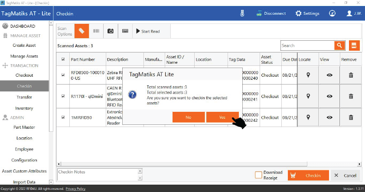365x192 pixels.
Task: Open the J.W. user profile menu
Action: (x=354, y=13)
